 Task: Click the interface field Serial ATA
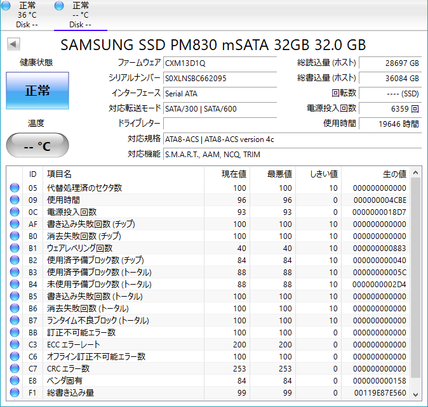(220, 94)
